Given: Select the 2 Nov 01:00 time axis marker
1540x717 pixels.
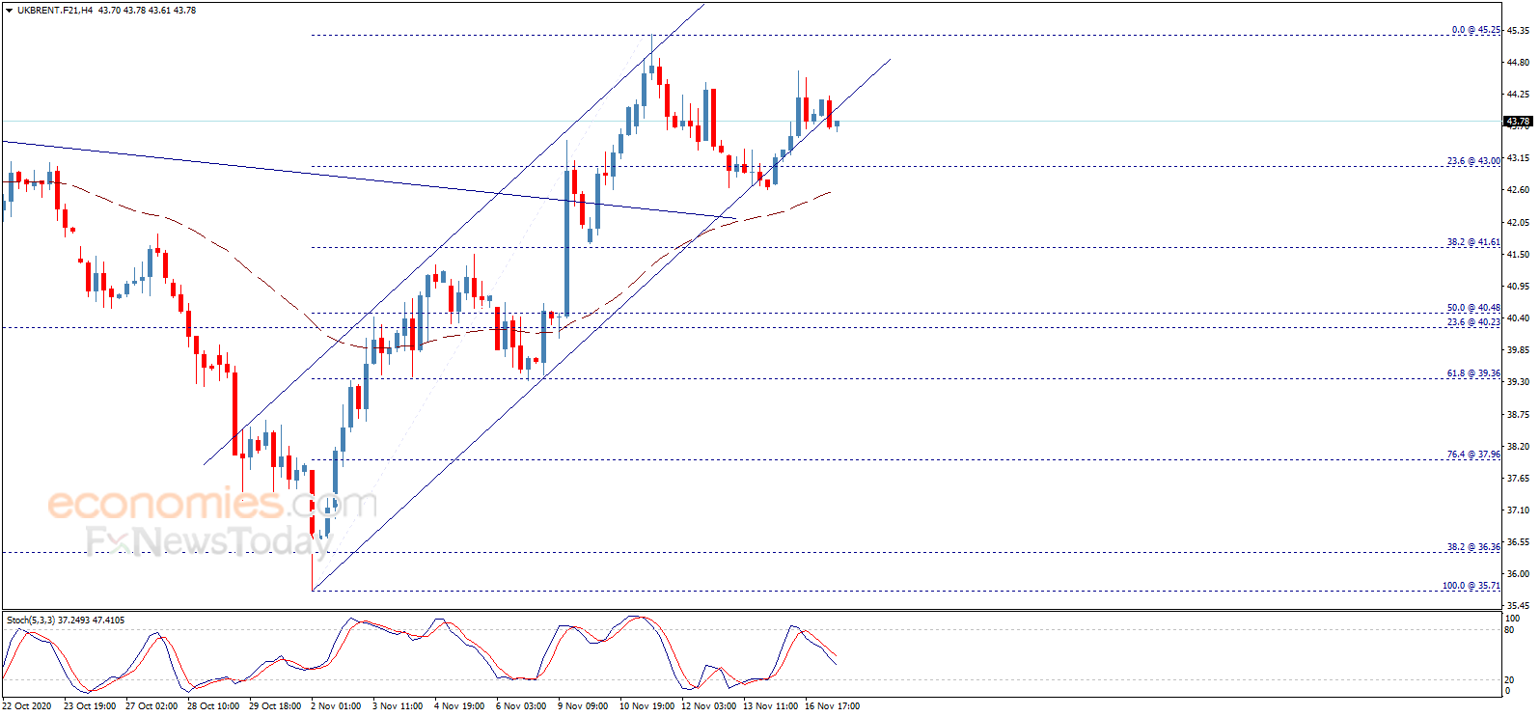Looking at the screenshot, I should pyautogui.click(x=336, y=706).
